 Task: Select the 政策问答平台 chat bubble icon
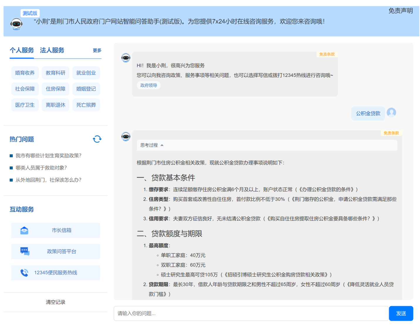point(24,251)
